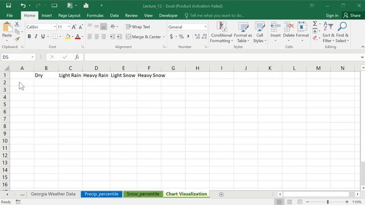Switch to the Formulas ribbon tab

tap(95, 15)
